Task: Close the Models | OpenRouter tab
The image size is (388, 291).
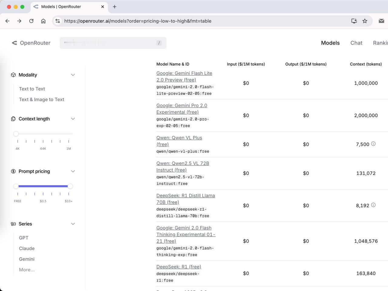Action: [102, 7]
